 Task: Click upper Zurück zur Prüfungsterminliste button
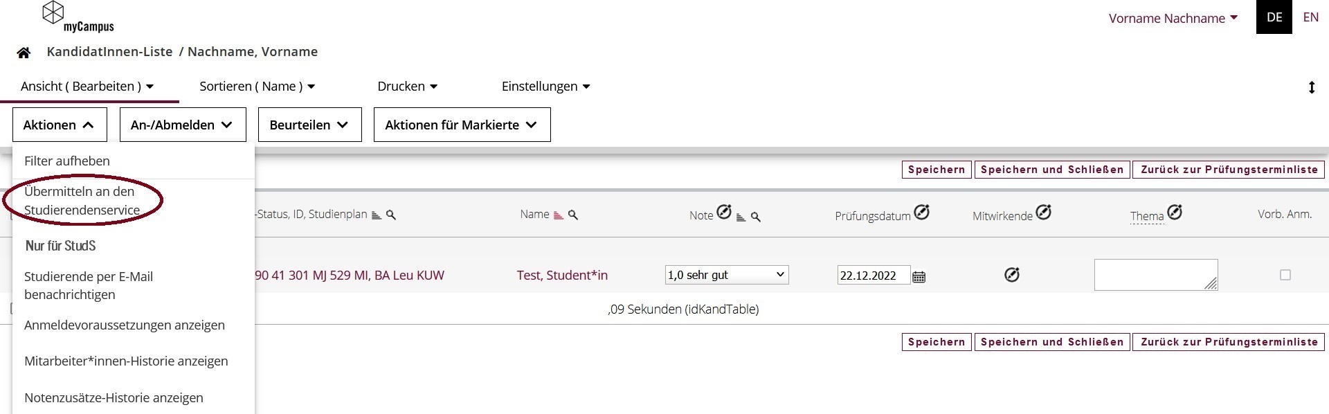point(1229,170)
